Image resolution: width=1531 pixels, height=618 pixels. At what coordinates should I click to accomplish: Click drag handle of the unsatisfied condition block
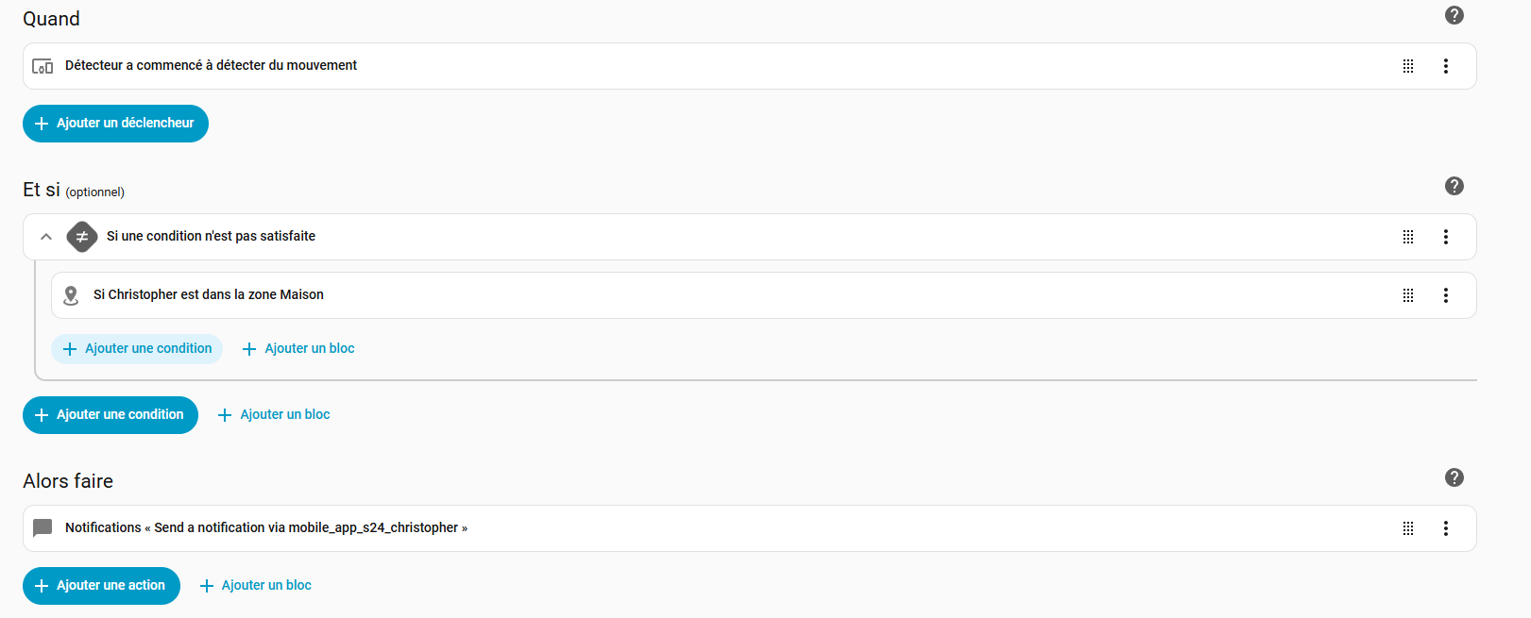coord(1407,237)
